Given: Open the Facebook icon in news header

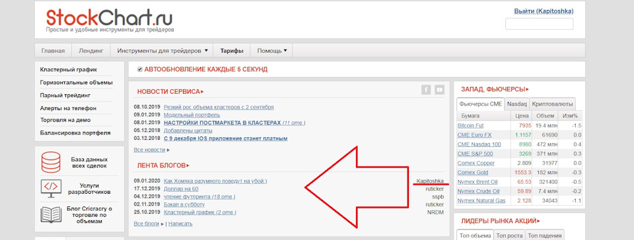Looking at the screenshot, I should tap(426, 90).
